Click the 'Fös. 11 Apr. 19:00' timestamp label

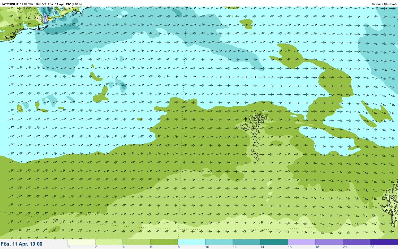(x=21, y=244)
